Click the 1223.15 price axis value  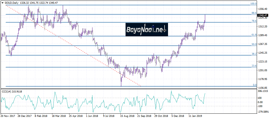click(263, 62)
